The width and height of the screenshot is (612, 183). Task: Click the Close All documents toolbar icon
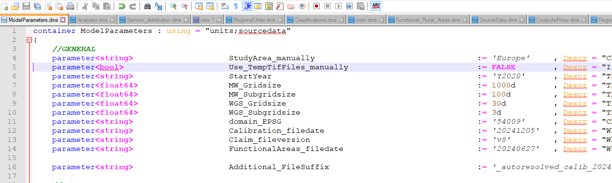(x=59, y=6)
